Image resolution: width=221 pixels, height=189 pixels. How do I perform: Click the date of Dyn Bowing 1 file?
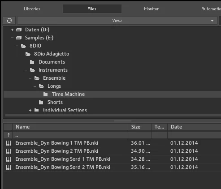184,143
